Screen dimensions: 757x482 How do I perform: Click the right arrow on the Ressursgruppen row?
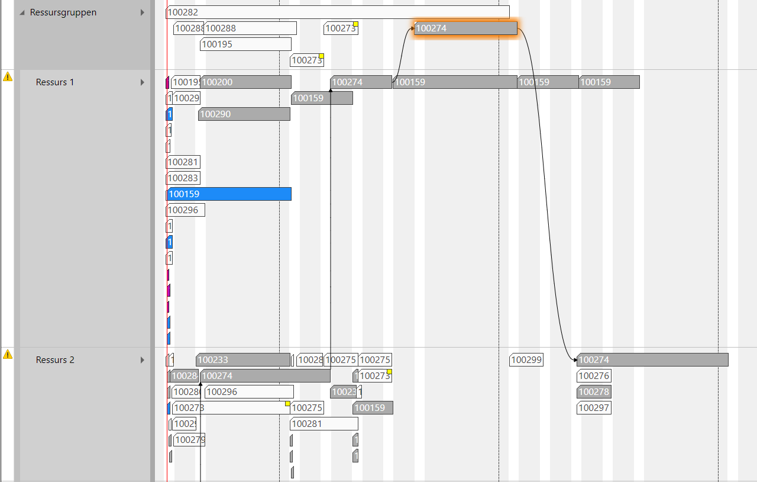[x=142, y=12]
